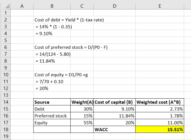Select row 13 header
Image resolution: width=191 pixels, height=140 pixels.
[5, 95]
